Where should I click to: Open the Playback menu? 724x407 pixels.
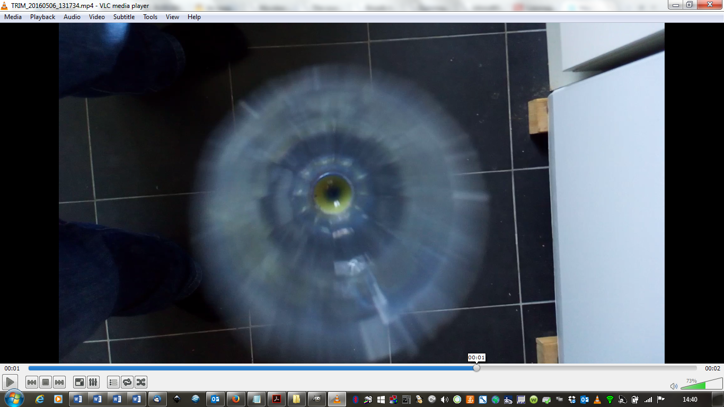(x=42, y=17)
